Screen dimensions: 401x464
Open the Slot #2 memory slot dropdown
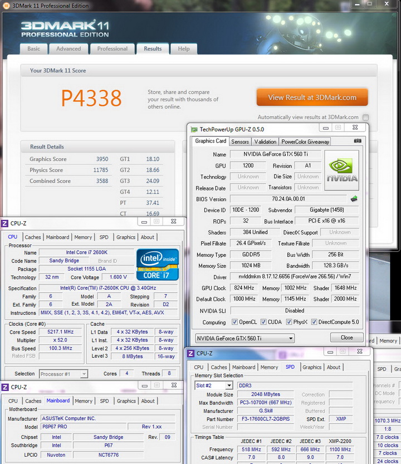point(214,385)
